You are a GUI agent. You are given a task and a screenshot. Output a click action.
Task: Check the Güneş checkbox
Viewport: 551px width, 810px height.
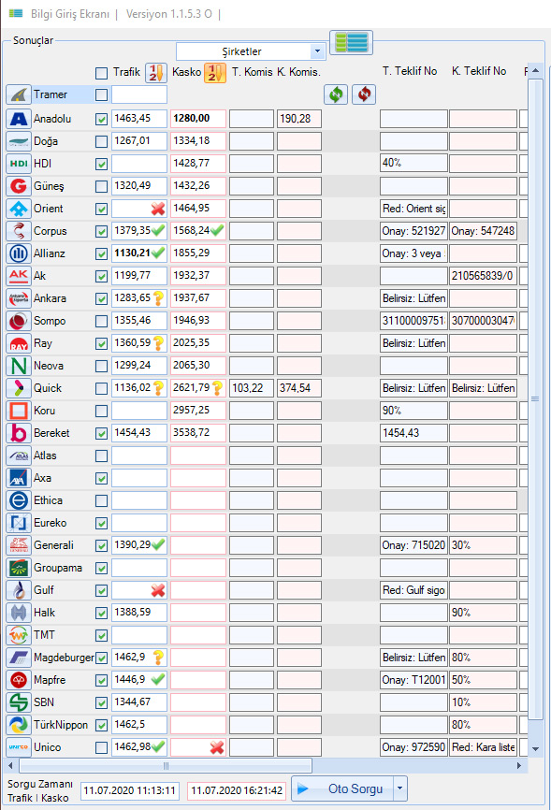tap(101, 186)
